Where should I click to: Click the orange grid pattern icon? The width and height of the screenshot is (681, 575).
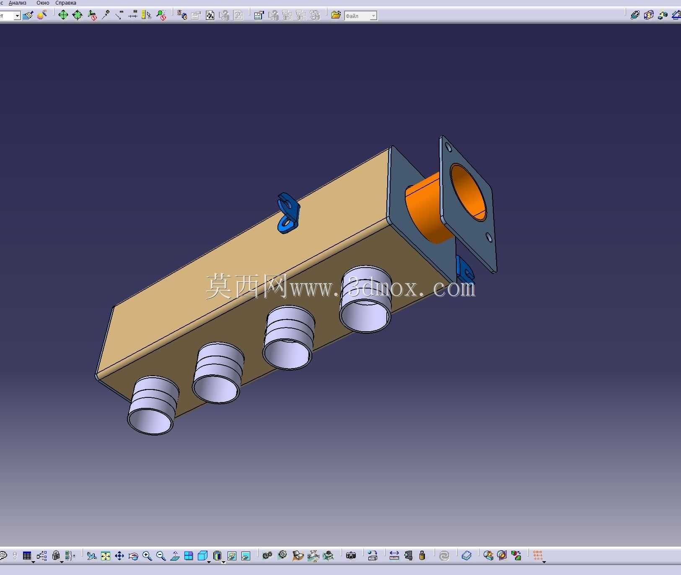coord(538,556)
